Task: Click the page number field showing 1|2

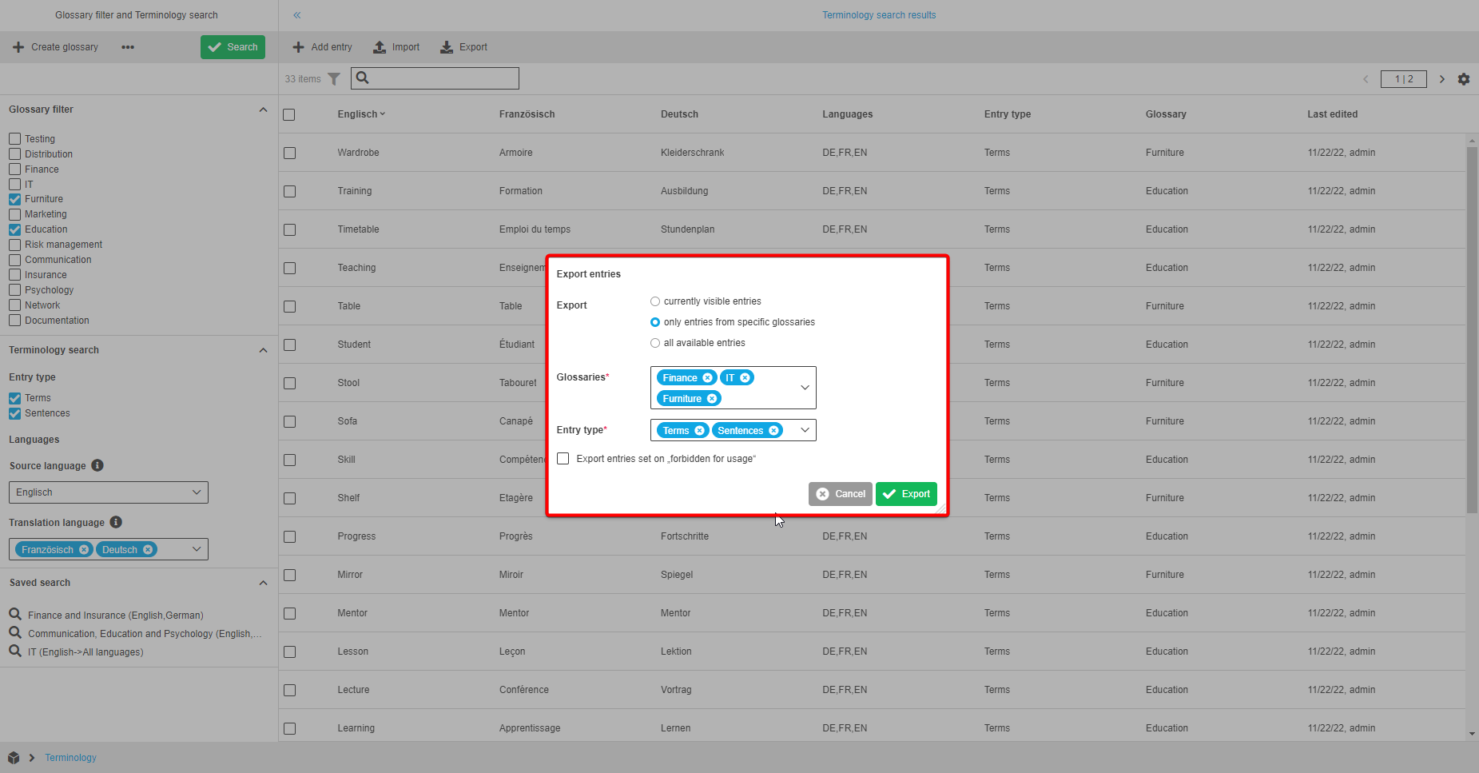Action: point(1404,79)
